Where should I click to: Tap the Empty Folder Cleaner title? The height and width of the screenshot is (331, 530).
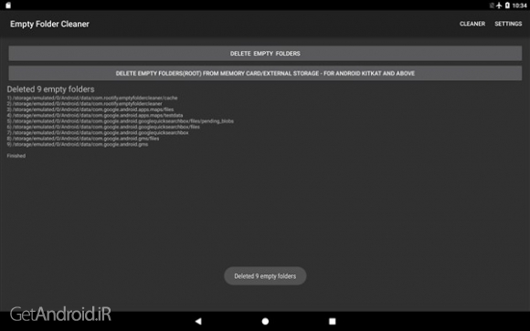(x=49, y=24)
